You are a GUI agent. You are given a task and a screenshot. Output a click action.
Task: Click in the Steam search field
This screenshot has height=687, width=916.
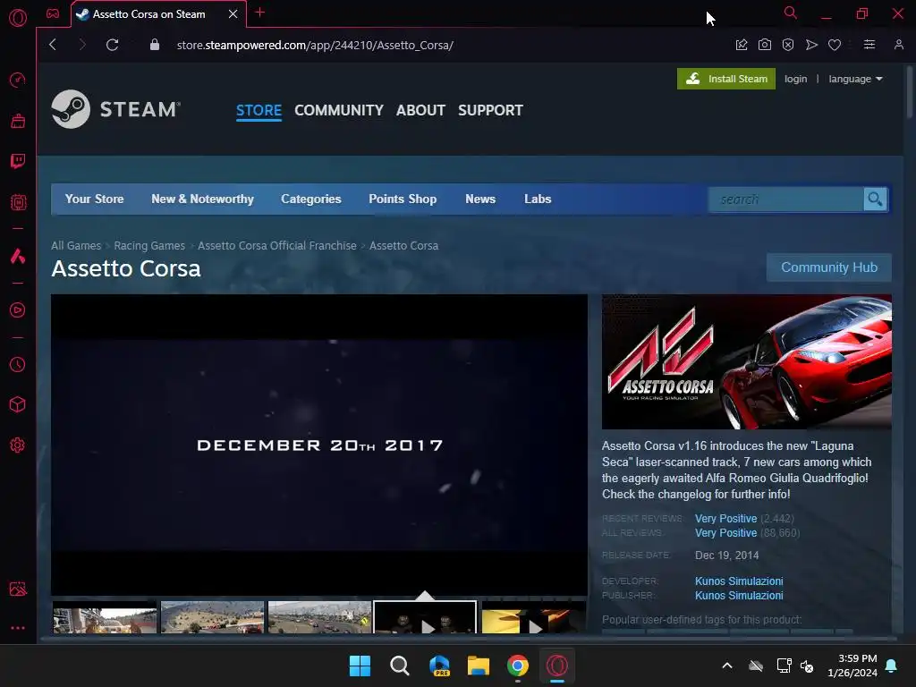785,199
